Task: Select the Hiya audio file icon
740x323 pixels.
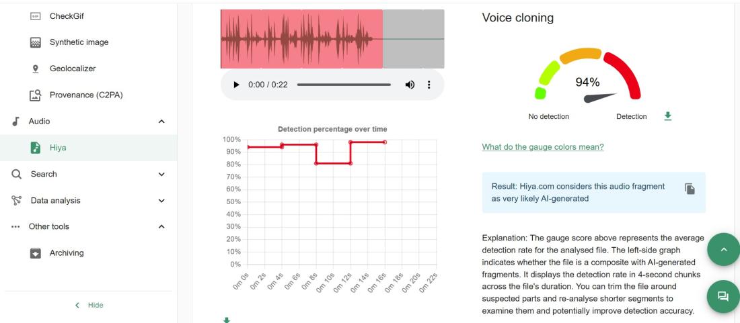Action: tap(36, 148)
